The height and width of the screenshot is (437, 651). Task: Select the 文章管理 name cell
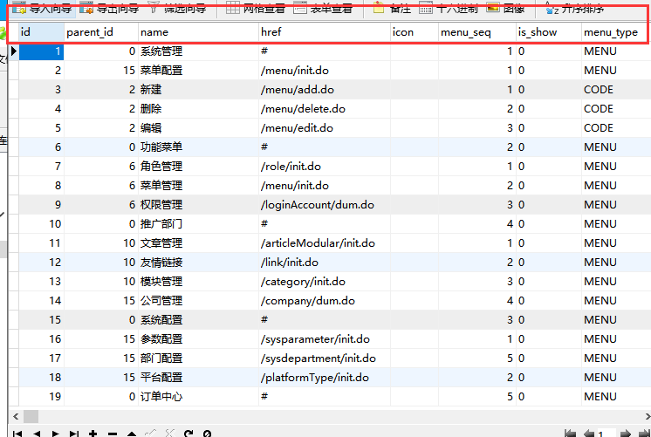pyautogui.click(x=198, y=242)
